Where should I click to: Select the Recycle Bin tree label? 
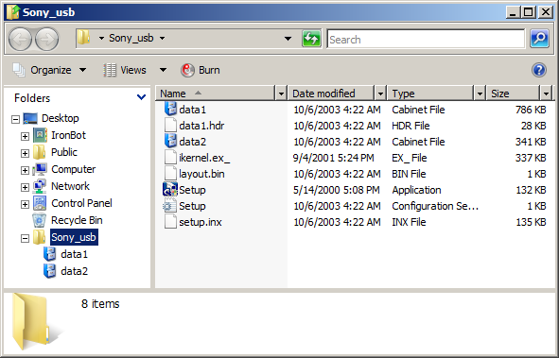77,220
